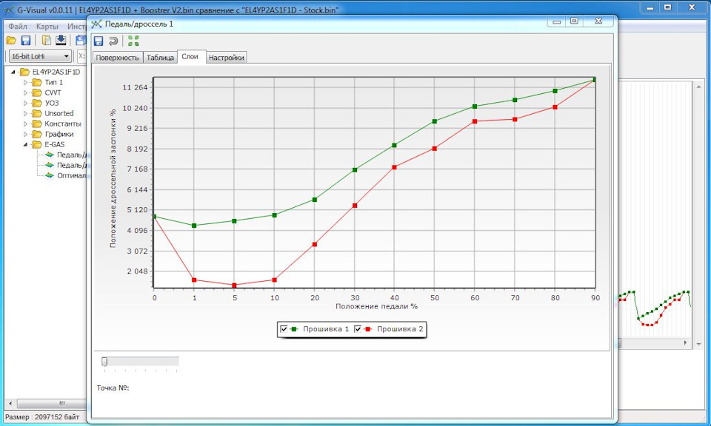The width and height of the screenshot is (711, 426).
Task: Click the green data point at pedal position 30
Action: [x=355, y=170]
